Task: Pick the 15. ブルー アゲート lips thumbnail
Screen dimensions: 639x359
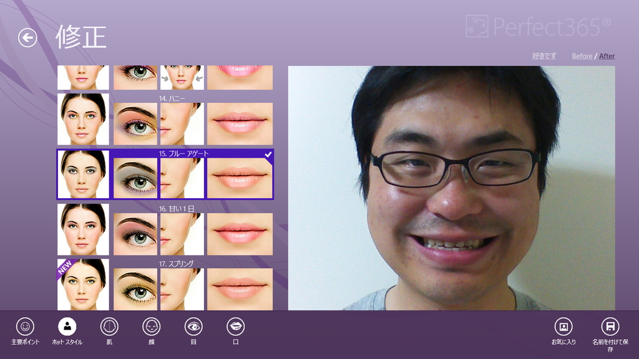Action: tap(240, 178)
